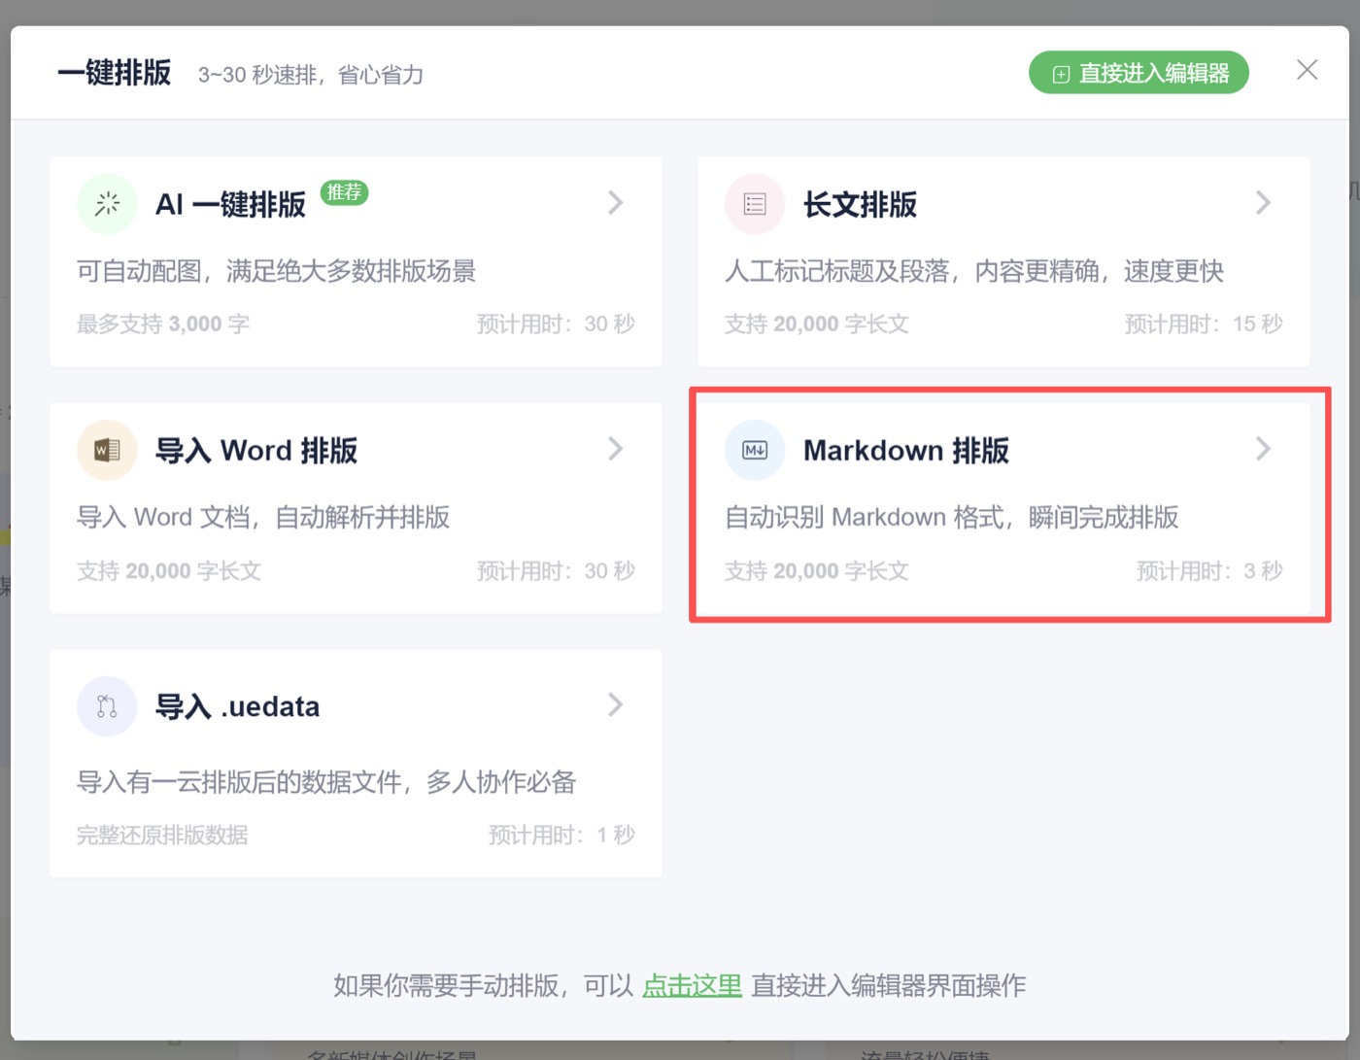1360x1060 pixels.
Task: Click the Markdown 排版 right chevron
Action: pos(1263,449)
